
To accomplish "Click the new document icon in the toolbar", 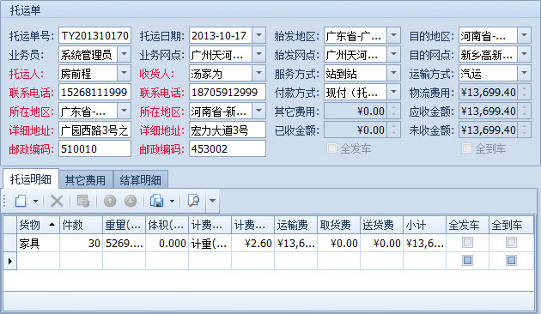I will 21,201.
